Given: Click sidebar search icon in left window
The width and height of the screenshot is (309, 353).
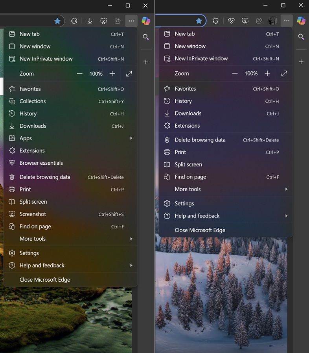Looking at the screenshot, I should [x=146, y=37].
